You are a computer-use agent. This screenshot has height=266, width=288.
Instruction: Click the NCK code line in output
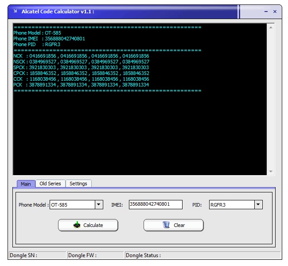click(81, 56)
